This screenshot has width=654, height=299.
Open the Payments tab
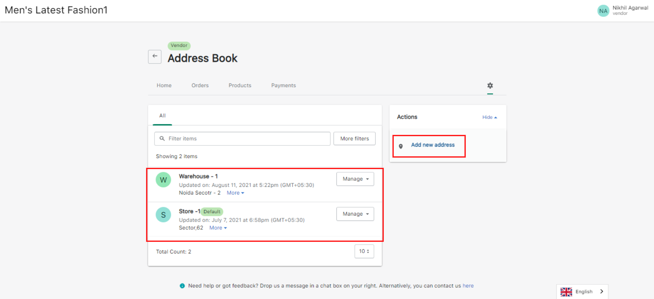pyautogui.click(x=284, y=85)
